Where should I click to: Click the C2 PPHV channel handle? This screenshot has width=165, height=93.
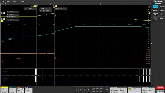point(2,41)
